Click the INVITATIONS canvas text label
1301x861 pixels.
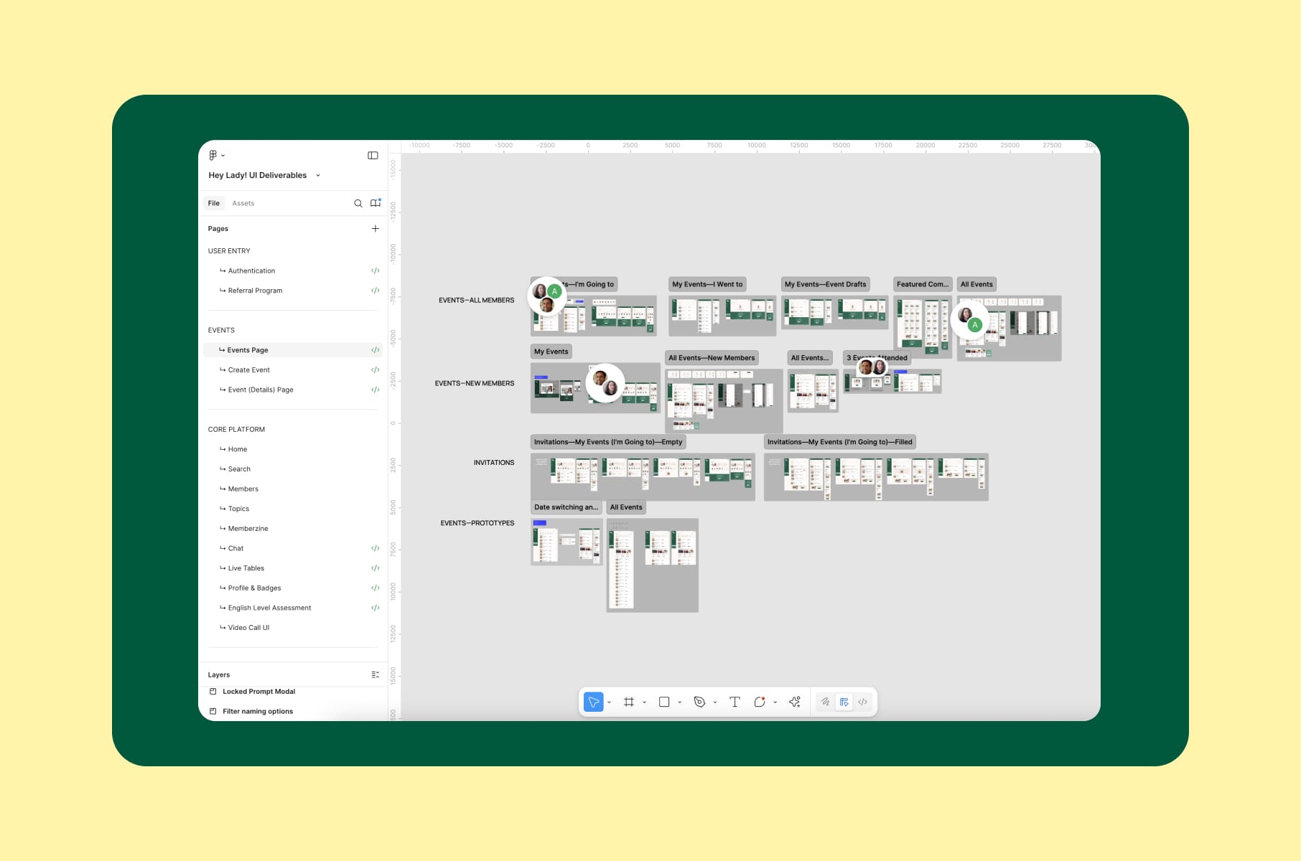tap(494, 463)
